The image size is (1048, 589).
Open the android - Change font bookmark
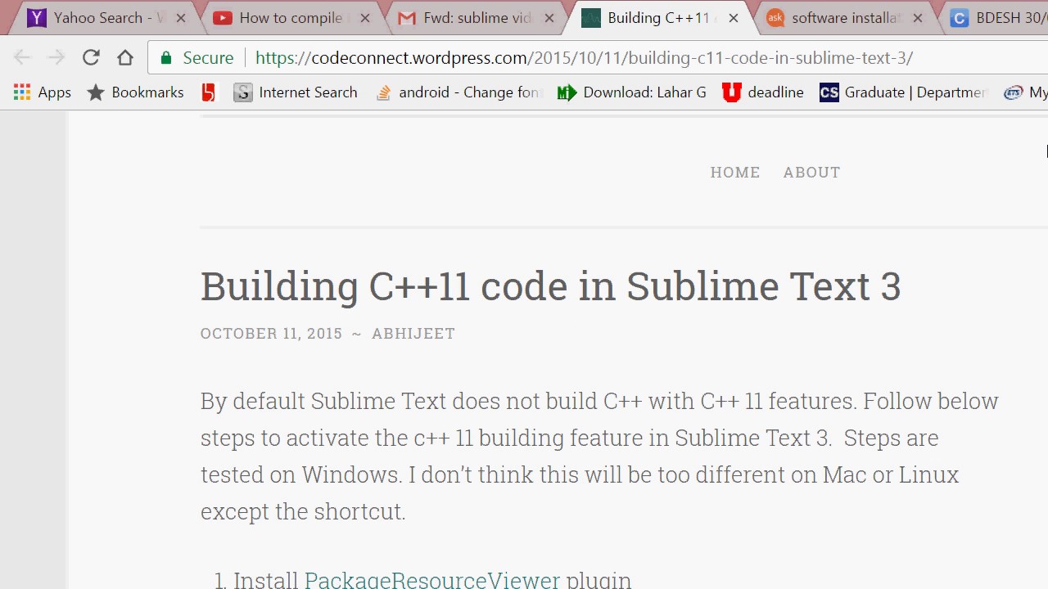(458, 92)
